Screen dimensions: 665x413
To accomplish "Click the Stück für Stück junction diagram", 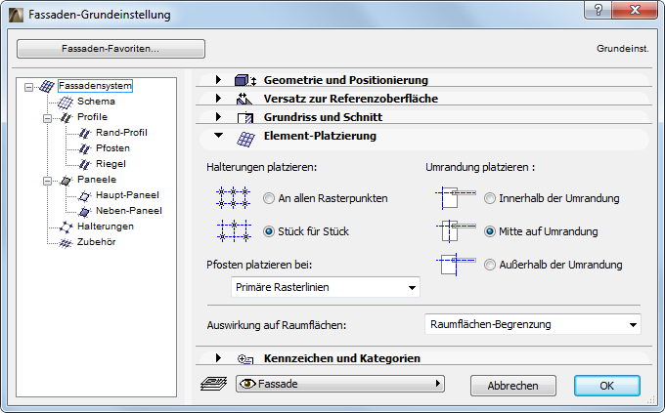I will click(234, 230).
